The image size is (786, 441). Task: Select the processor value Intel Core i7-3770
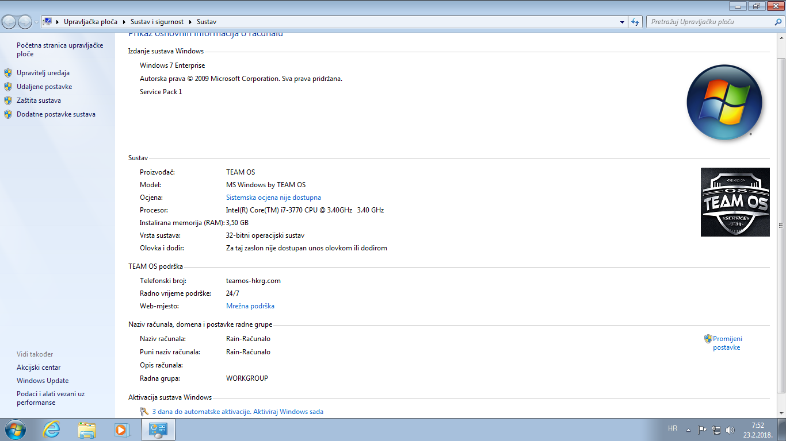[x=305, y=210]
